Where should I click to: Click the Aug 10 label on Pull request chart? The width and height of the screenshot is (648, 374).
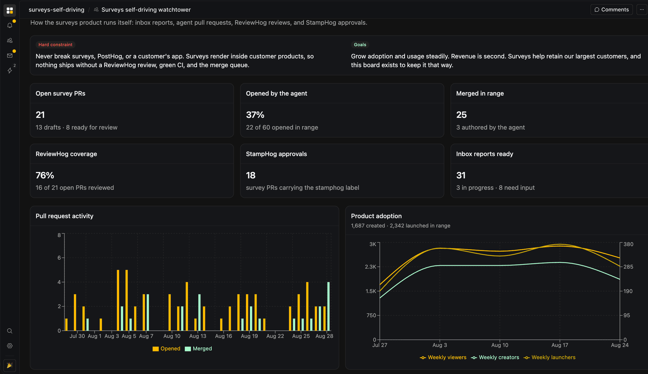pyautogui.click(x=172, y=336)
